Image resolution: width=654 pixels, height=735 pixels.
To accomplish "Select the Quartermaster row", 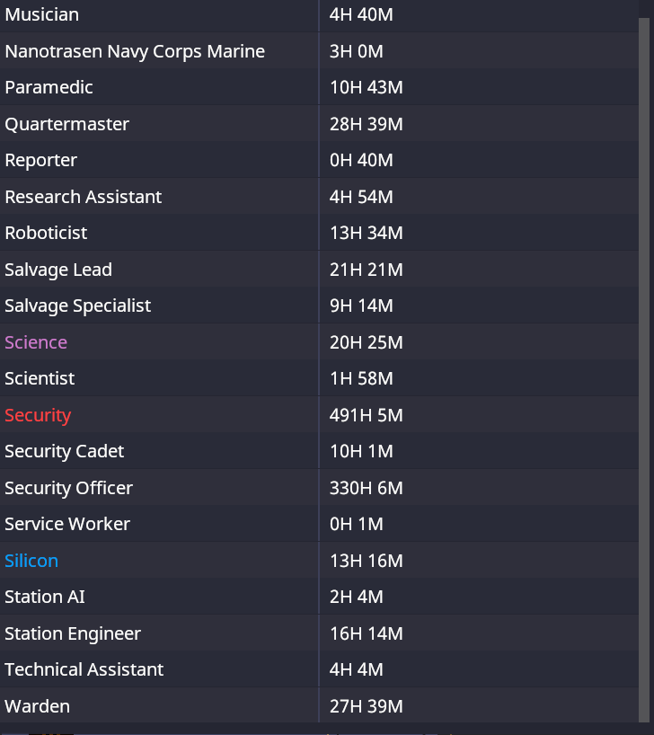I will pos(66,124).
